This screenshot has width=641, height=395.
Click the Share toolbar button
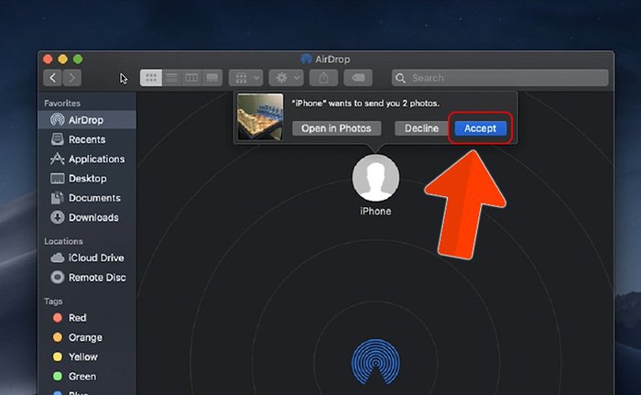pyautogui.click(x=323, y=79)
